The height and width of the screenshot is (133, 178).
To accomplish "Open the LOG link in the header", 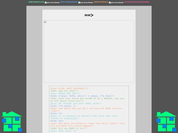I will point(42,2).
